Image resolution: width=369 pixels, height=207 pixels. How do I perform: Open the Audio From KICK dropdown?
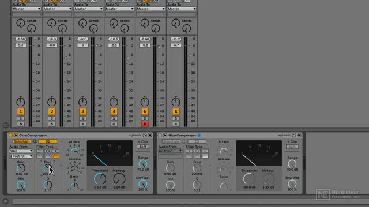point(21,151)
